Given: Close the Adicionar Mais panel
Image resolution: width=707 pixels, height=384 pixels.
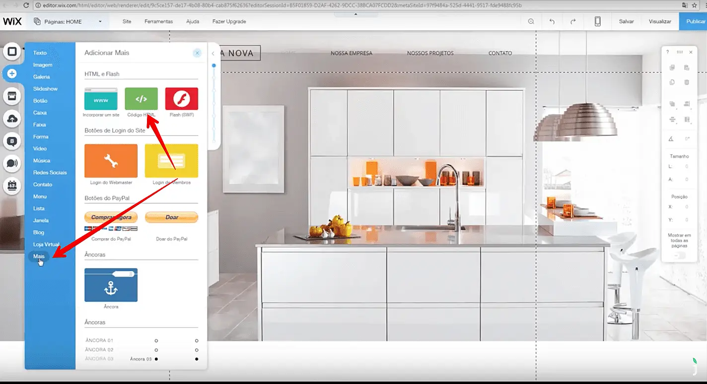Looking at the screenshot, I should point(197,53).
